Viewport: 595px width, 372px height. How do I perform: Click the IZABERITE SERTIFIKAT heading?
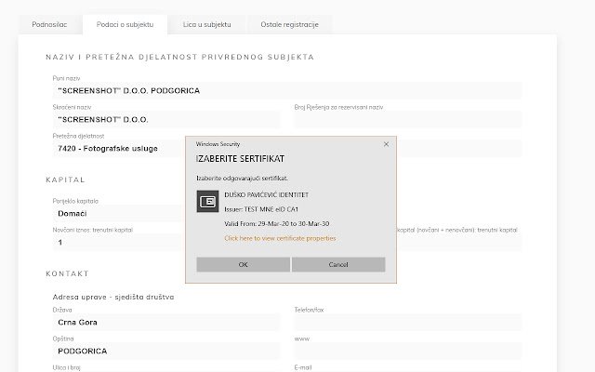[240, 159]
